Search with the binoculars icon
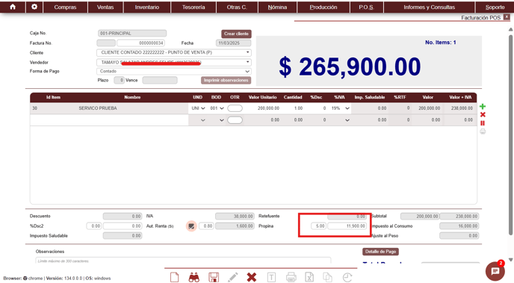Screen dimensions: 514x283 click(x=194, y=278)
